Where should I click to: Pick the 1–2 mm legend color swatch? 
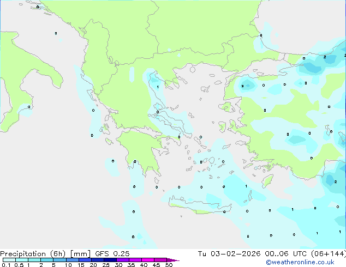pos(34,260)
